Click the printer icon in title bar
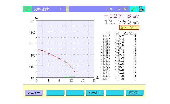The width and height of the screenshot is (170, 104). (x=141, y=9)
